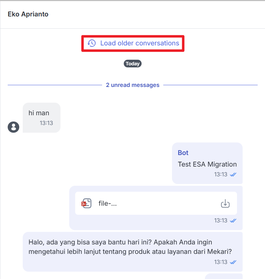Image resolution: width=265 pixels, height=279 pixels.
Task: Click the history clock icon
Action: coord(92,43)
